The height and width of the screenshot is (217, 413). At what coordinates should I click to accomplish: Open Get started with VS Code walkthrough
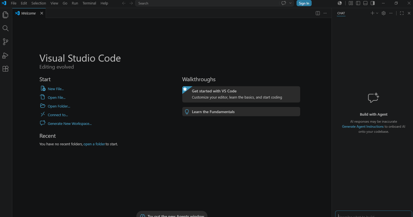241,94
